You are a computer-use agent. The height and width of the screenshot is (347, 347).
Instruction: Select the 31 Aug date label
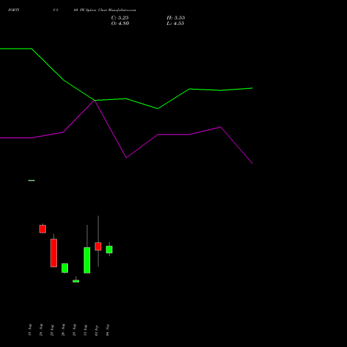pos(85,330)
